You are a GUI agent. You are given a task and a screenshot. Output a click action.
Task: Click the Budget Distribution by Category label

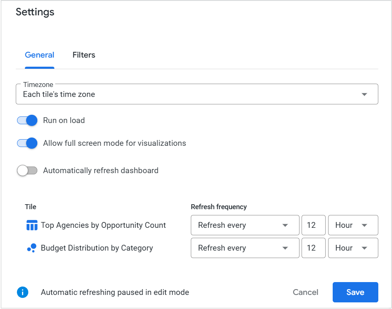pos(97,248)
